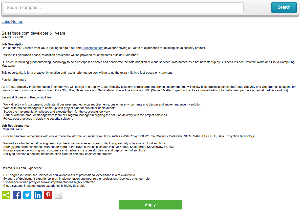Click bullet 'Cloud systems implementation experience is highly desirable'
301x211 pixels.
pyautogui.click(x=44, y=186)
